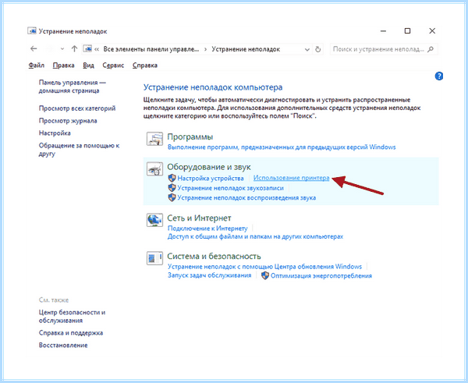Click the Hardware and Sound category icon
Viewport: 468px width, 383px height.
[154, 169]
